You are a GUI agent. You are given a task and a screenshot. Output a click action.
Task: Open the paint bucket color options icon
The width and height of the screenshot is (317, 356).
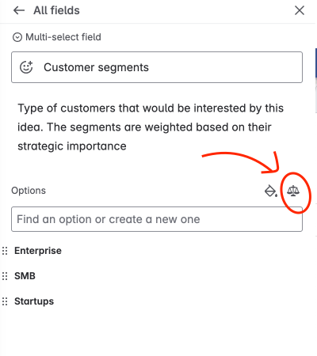271,191
